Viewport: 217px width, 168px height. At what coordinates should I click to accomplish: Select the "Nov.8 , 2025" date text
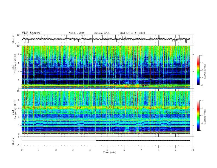pos(76,33)
